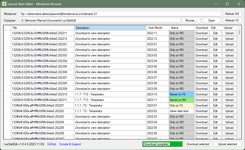Image resolution: width=245 pixels, height=150 pixels.
Task: Click Download in the 2023-08 row
Action: (202, 83)
